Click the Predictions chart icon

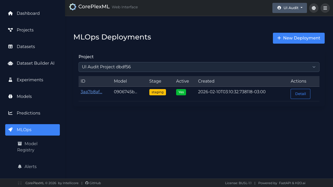10,113
